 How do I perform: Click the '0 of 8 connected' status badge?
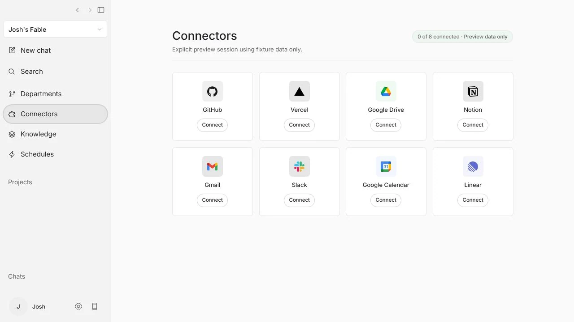click(462, 37)
